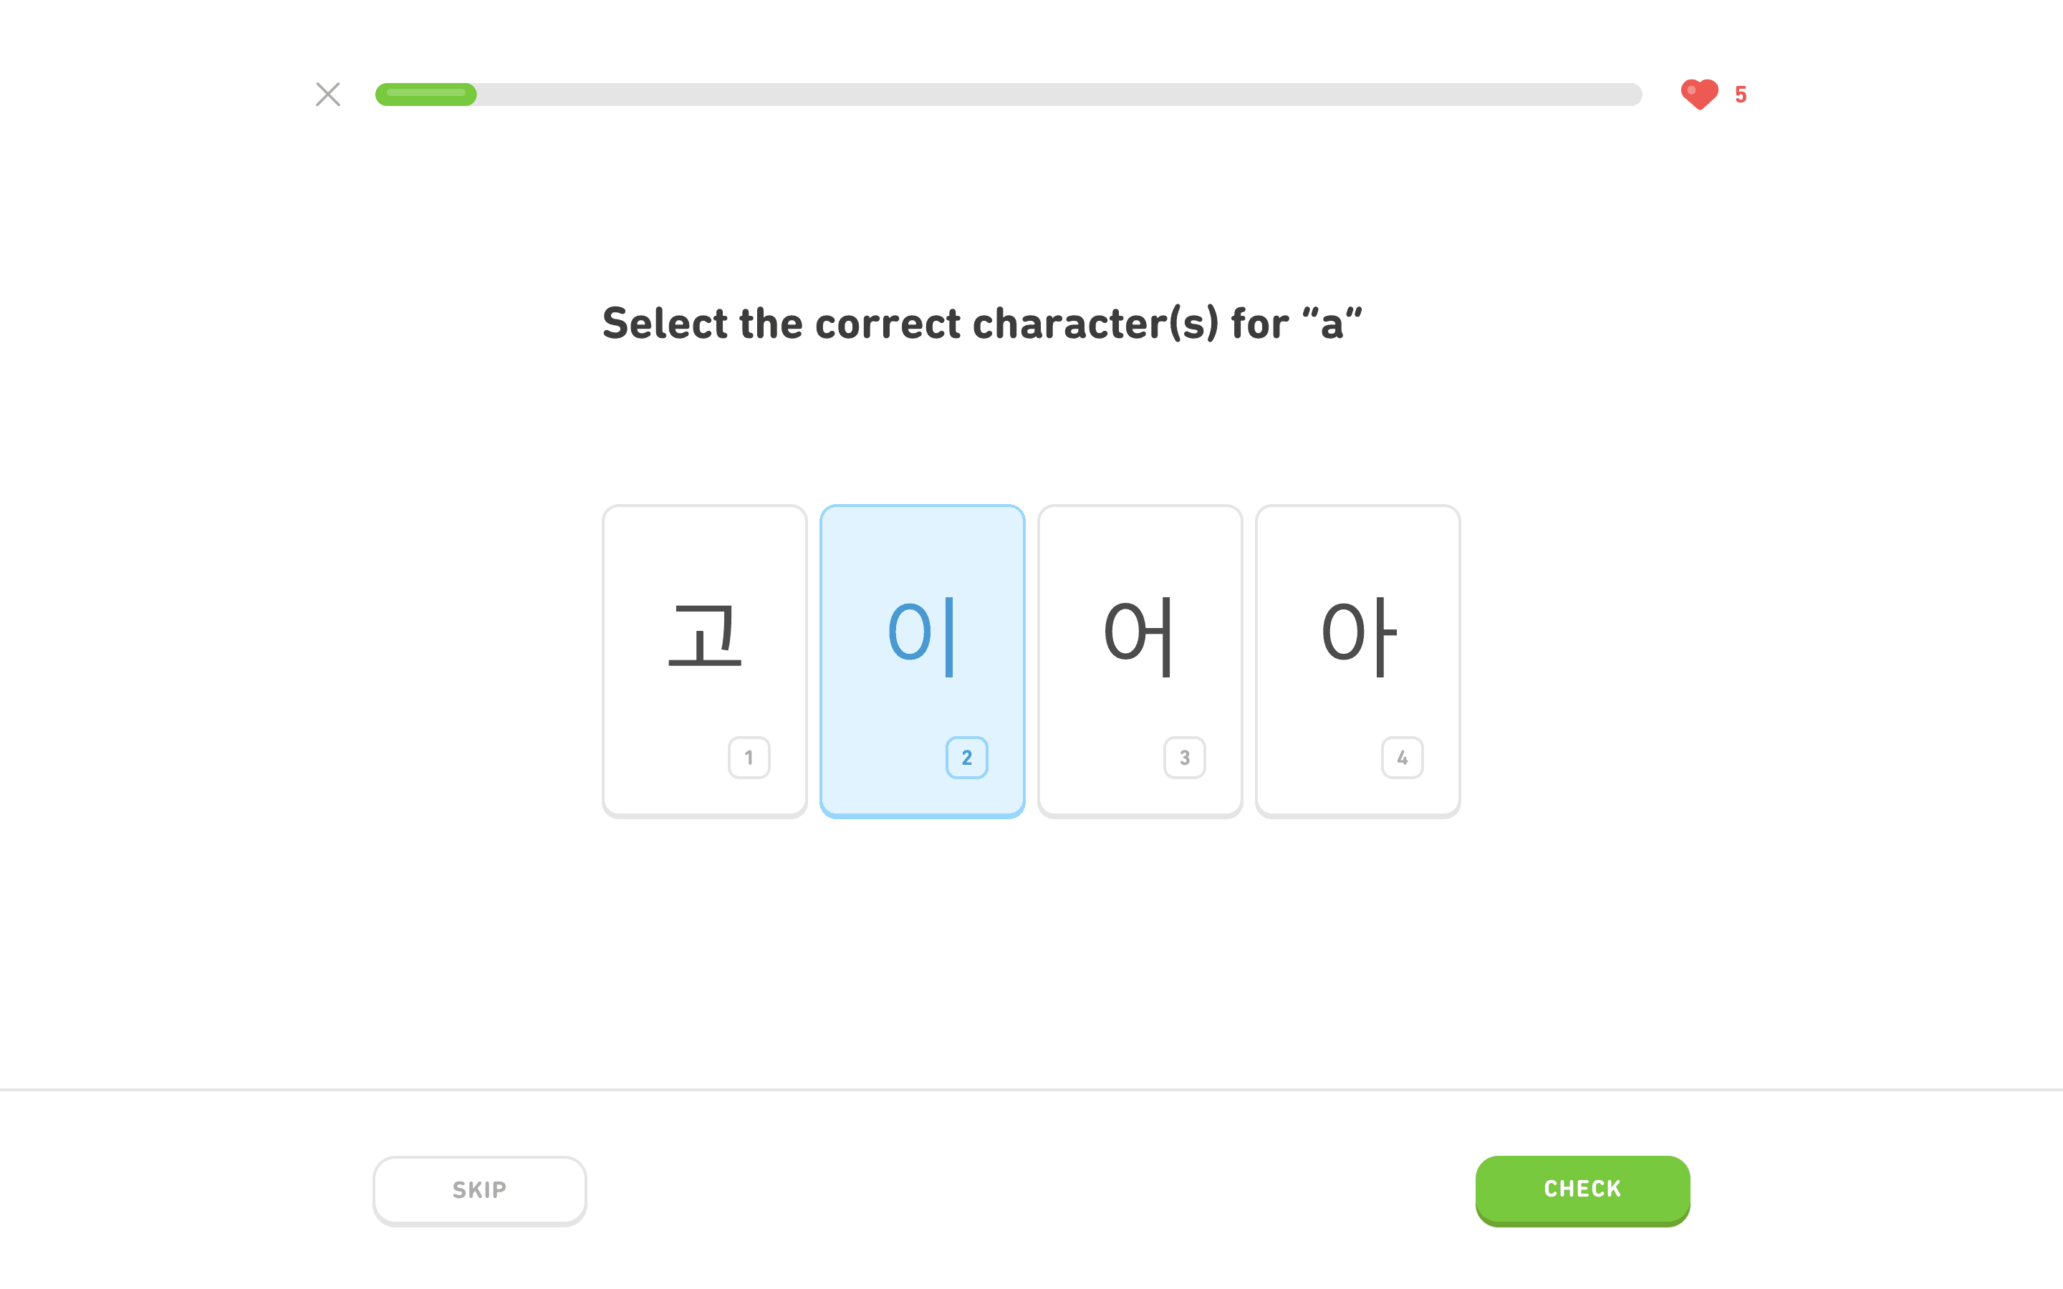Click the shortcut badge numbered 1
This screenshot has height=1289, width=2063.
(x=749, y=757)
